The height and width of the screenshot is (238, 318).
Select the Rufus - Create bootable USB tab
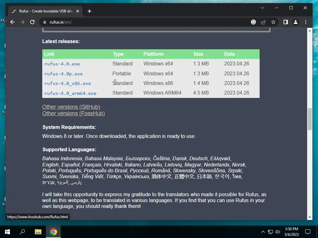pyautogui.click(x=46, y=11)
